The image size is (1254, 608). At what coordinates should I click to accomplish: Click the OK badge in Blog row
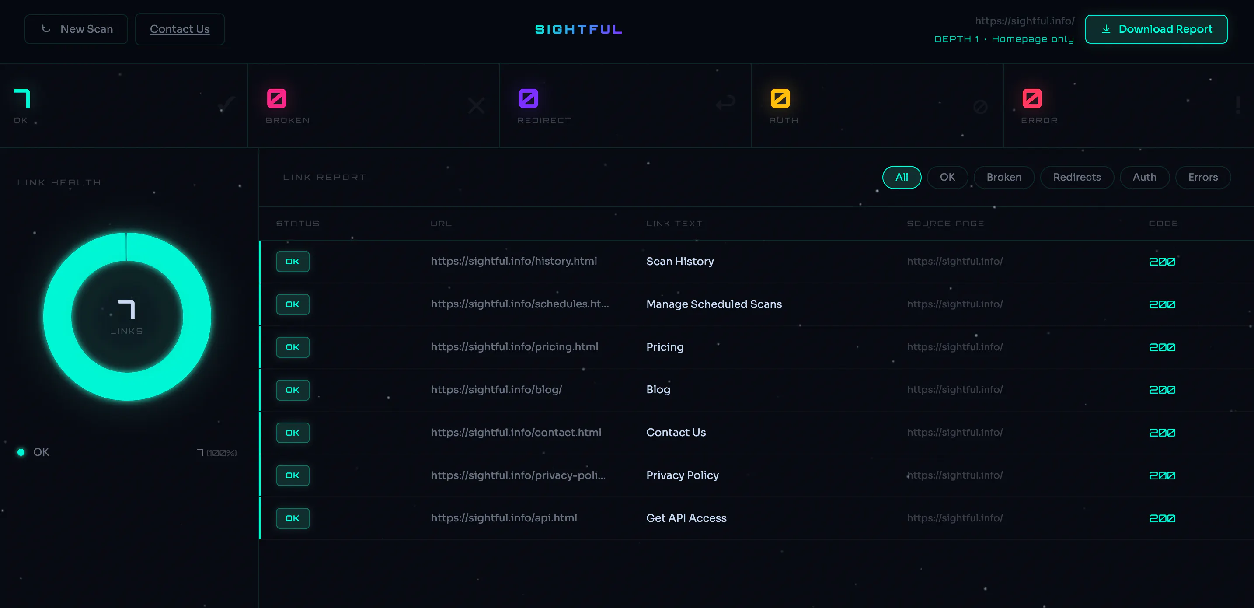(293, 390)
